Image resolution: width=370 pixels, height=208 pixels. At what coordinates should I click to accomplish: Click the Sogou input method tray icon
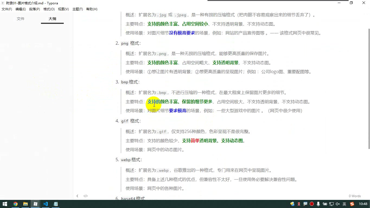point(352,204)
